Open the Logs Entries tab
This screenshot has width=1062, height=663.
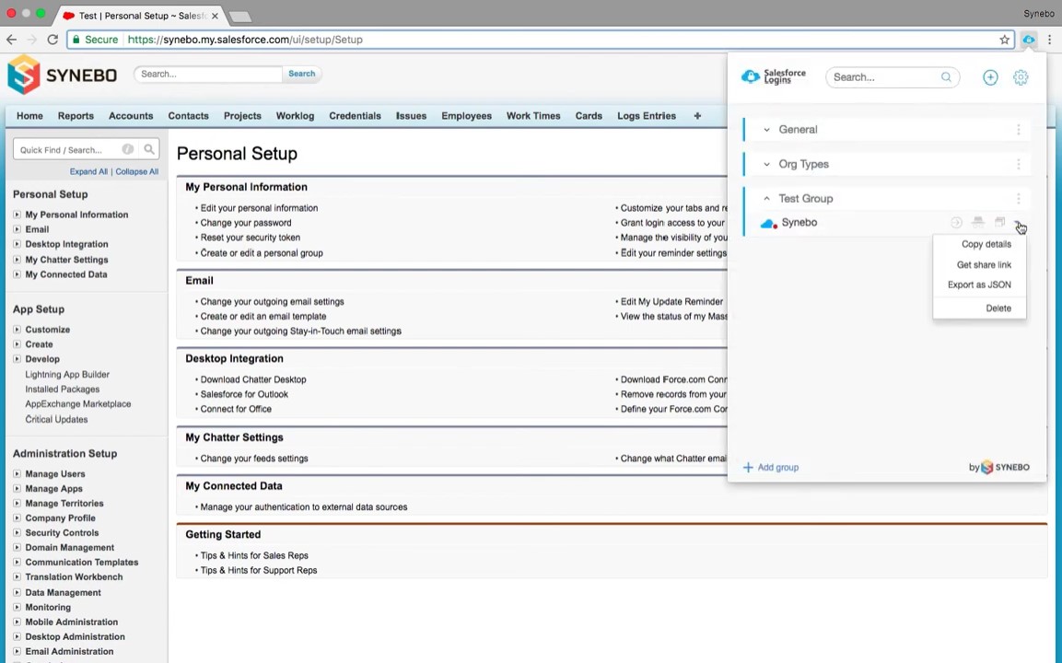[647, 116]
